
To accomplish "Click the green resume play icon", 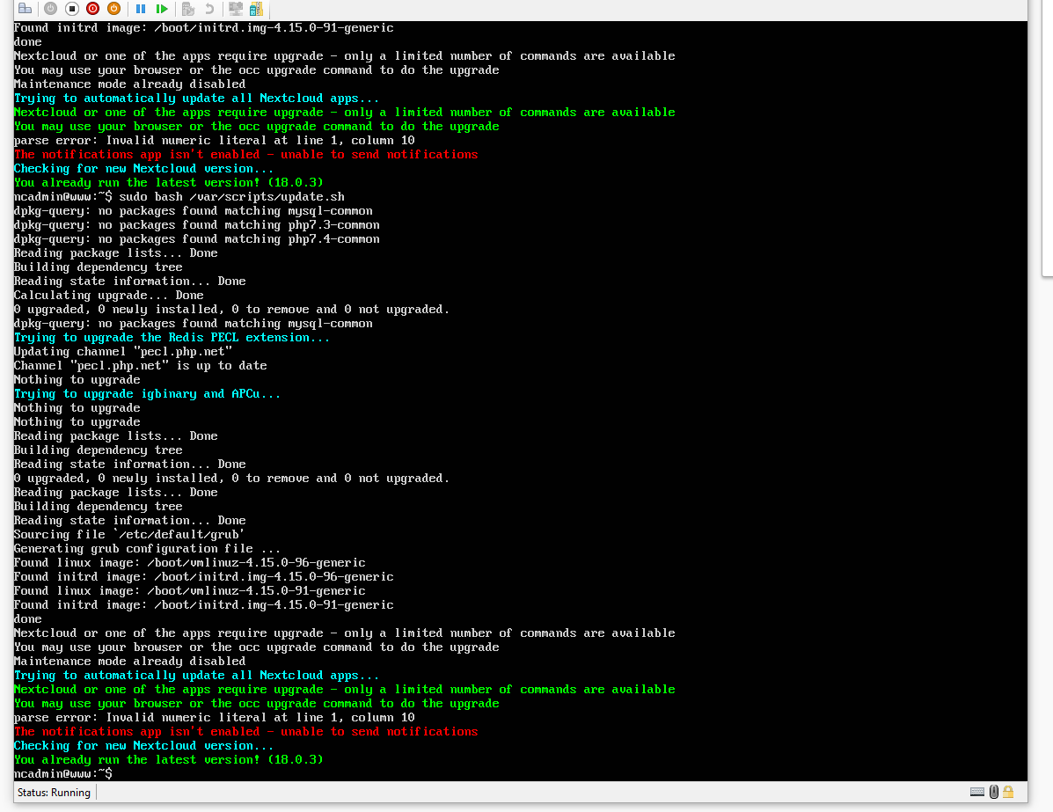I will pos(164,9).
